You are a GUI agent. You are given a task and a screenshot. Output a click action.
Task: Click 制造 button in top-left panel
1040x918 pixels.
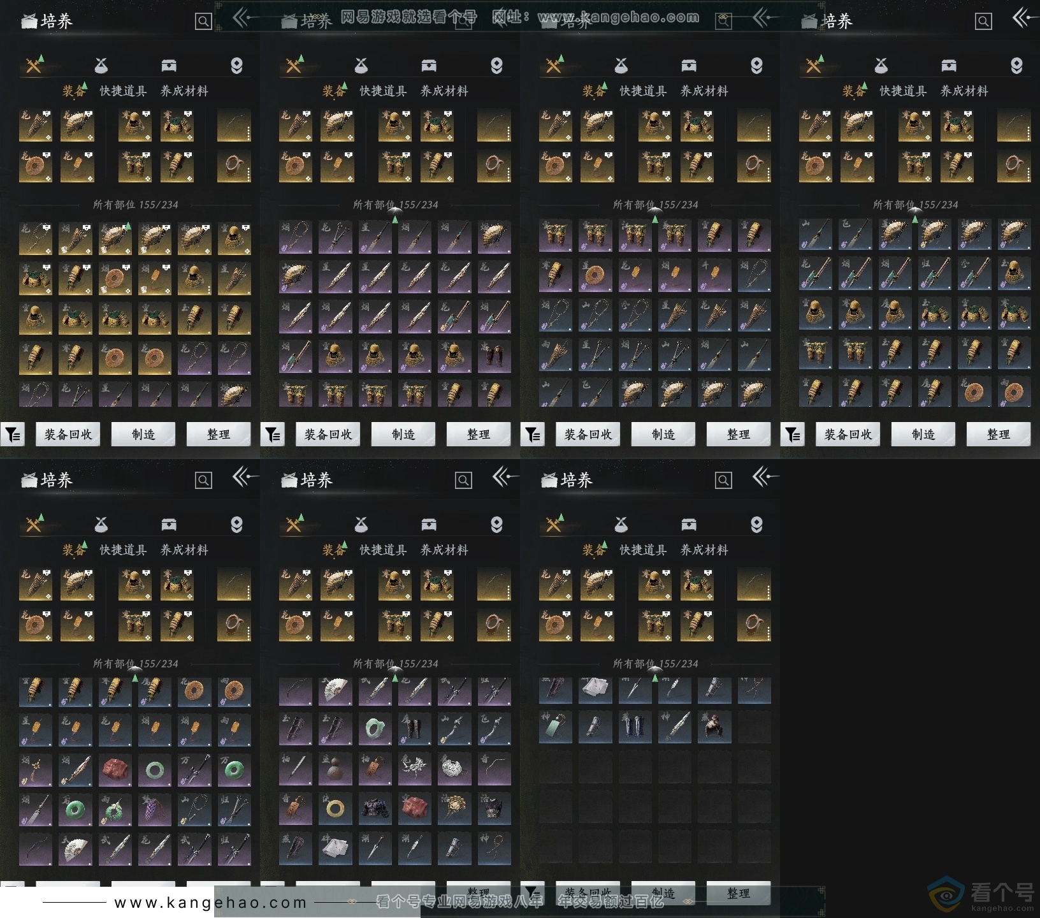click(143, 435)
